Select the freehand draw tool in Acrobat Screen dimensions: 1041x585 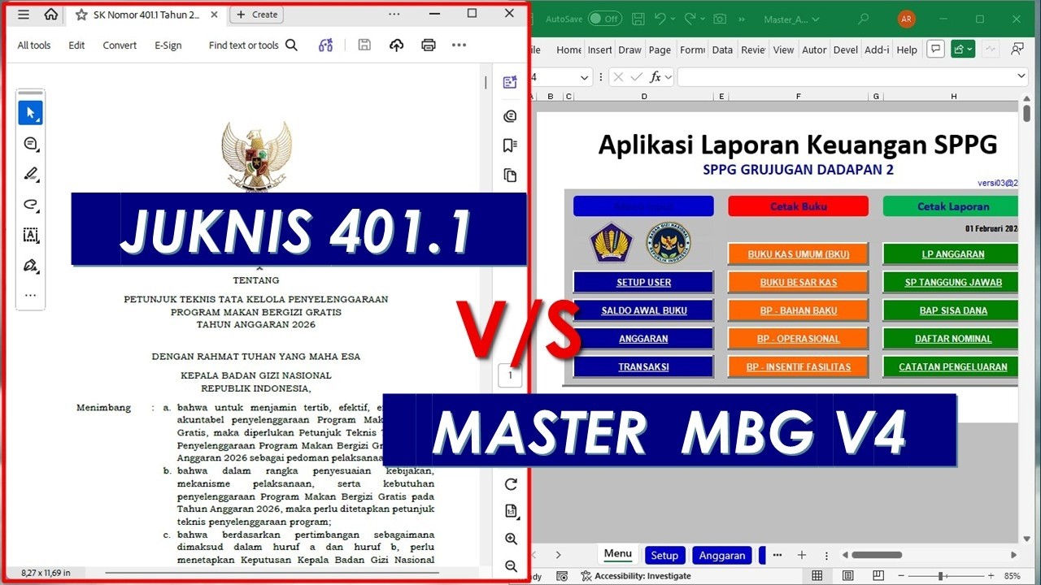point(31,205)
